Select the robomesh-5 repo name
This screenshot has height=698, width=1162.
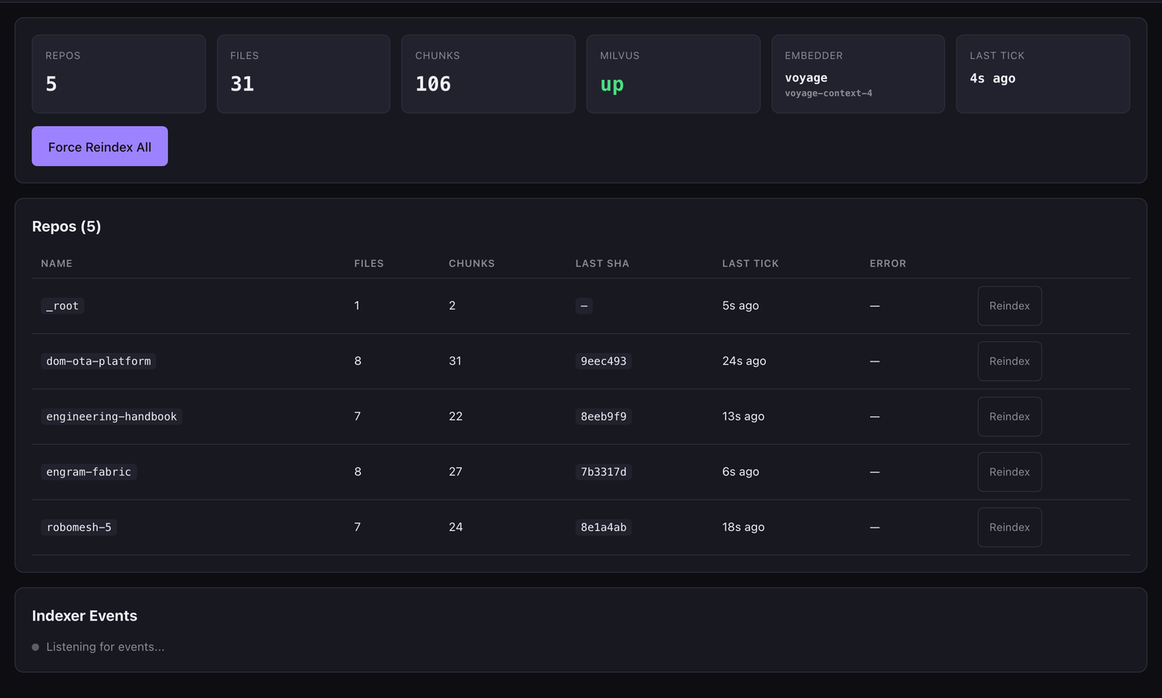point(79,527)
